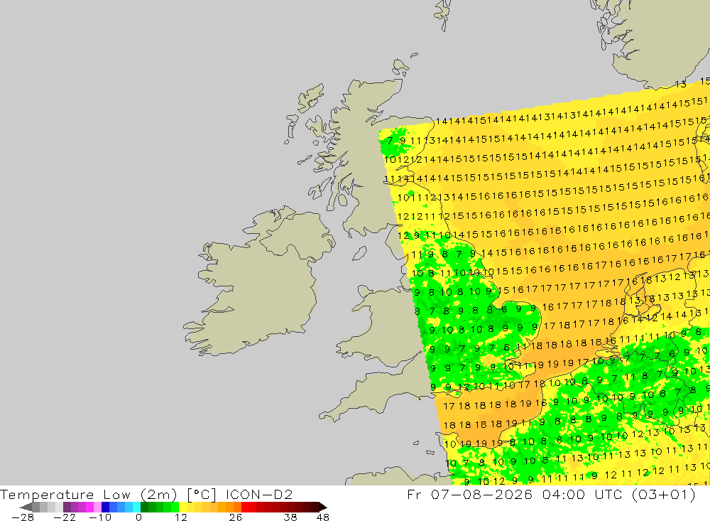Click the dark purple swatch above -22
This screenshot has width=710, height=521.
[67, 507]
